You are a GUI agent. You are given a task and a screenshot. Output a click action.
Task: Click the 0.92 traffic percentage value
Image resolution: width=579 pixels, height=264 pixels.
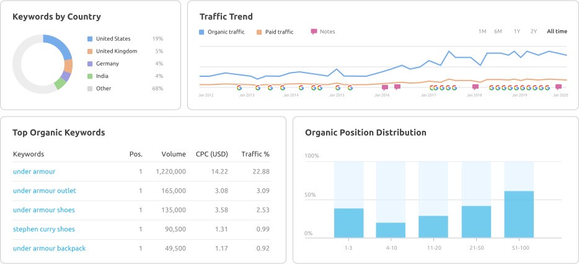click(263, 248)
